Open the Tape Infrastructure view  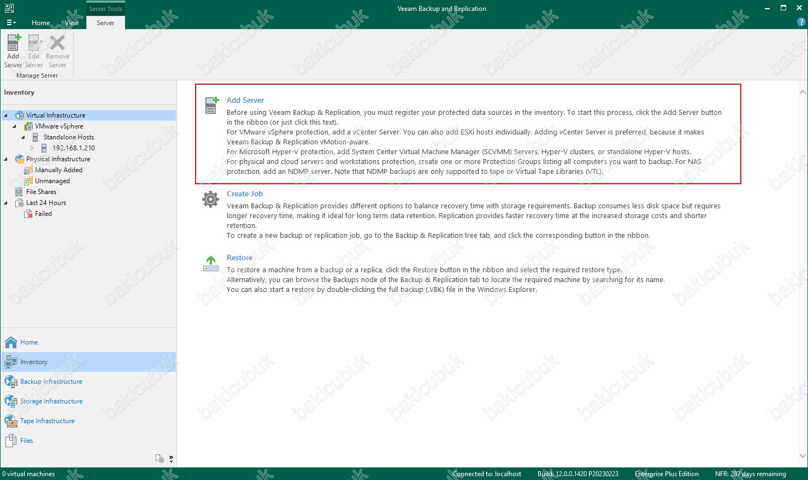pos(89,421)
